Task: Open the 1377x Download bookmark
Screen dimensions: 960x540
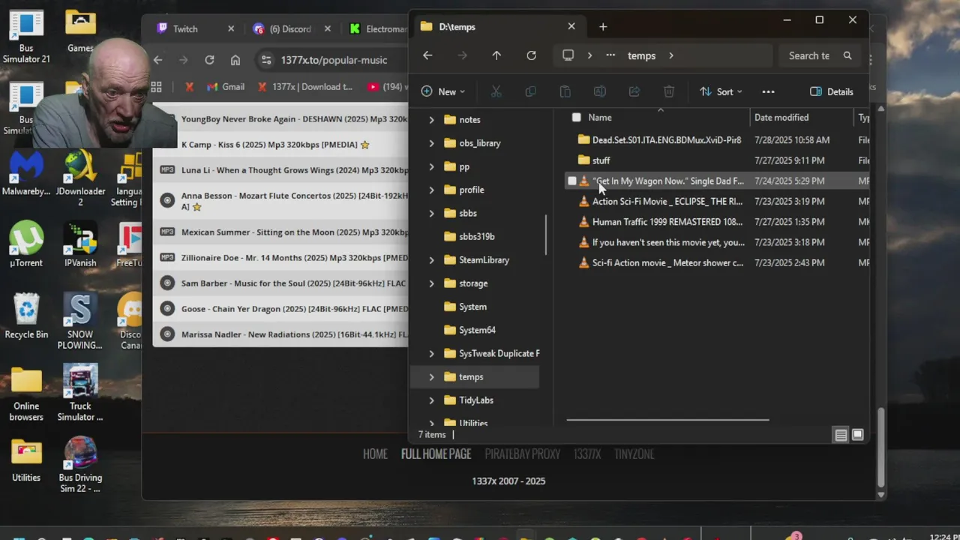Action: tap(304, 87)
